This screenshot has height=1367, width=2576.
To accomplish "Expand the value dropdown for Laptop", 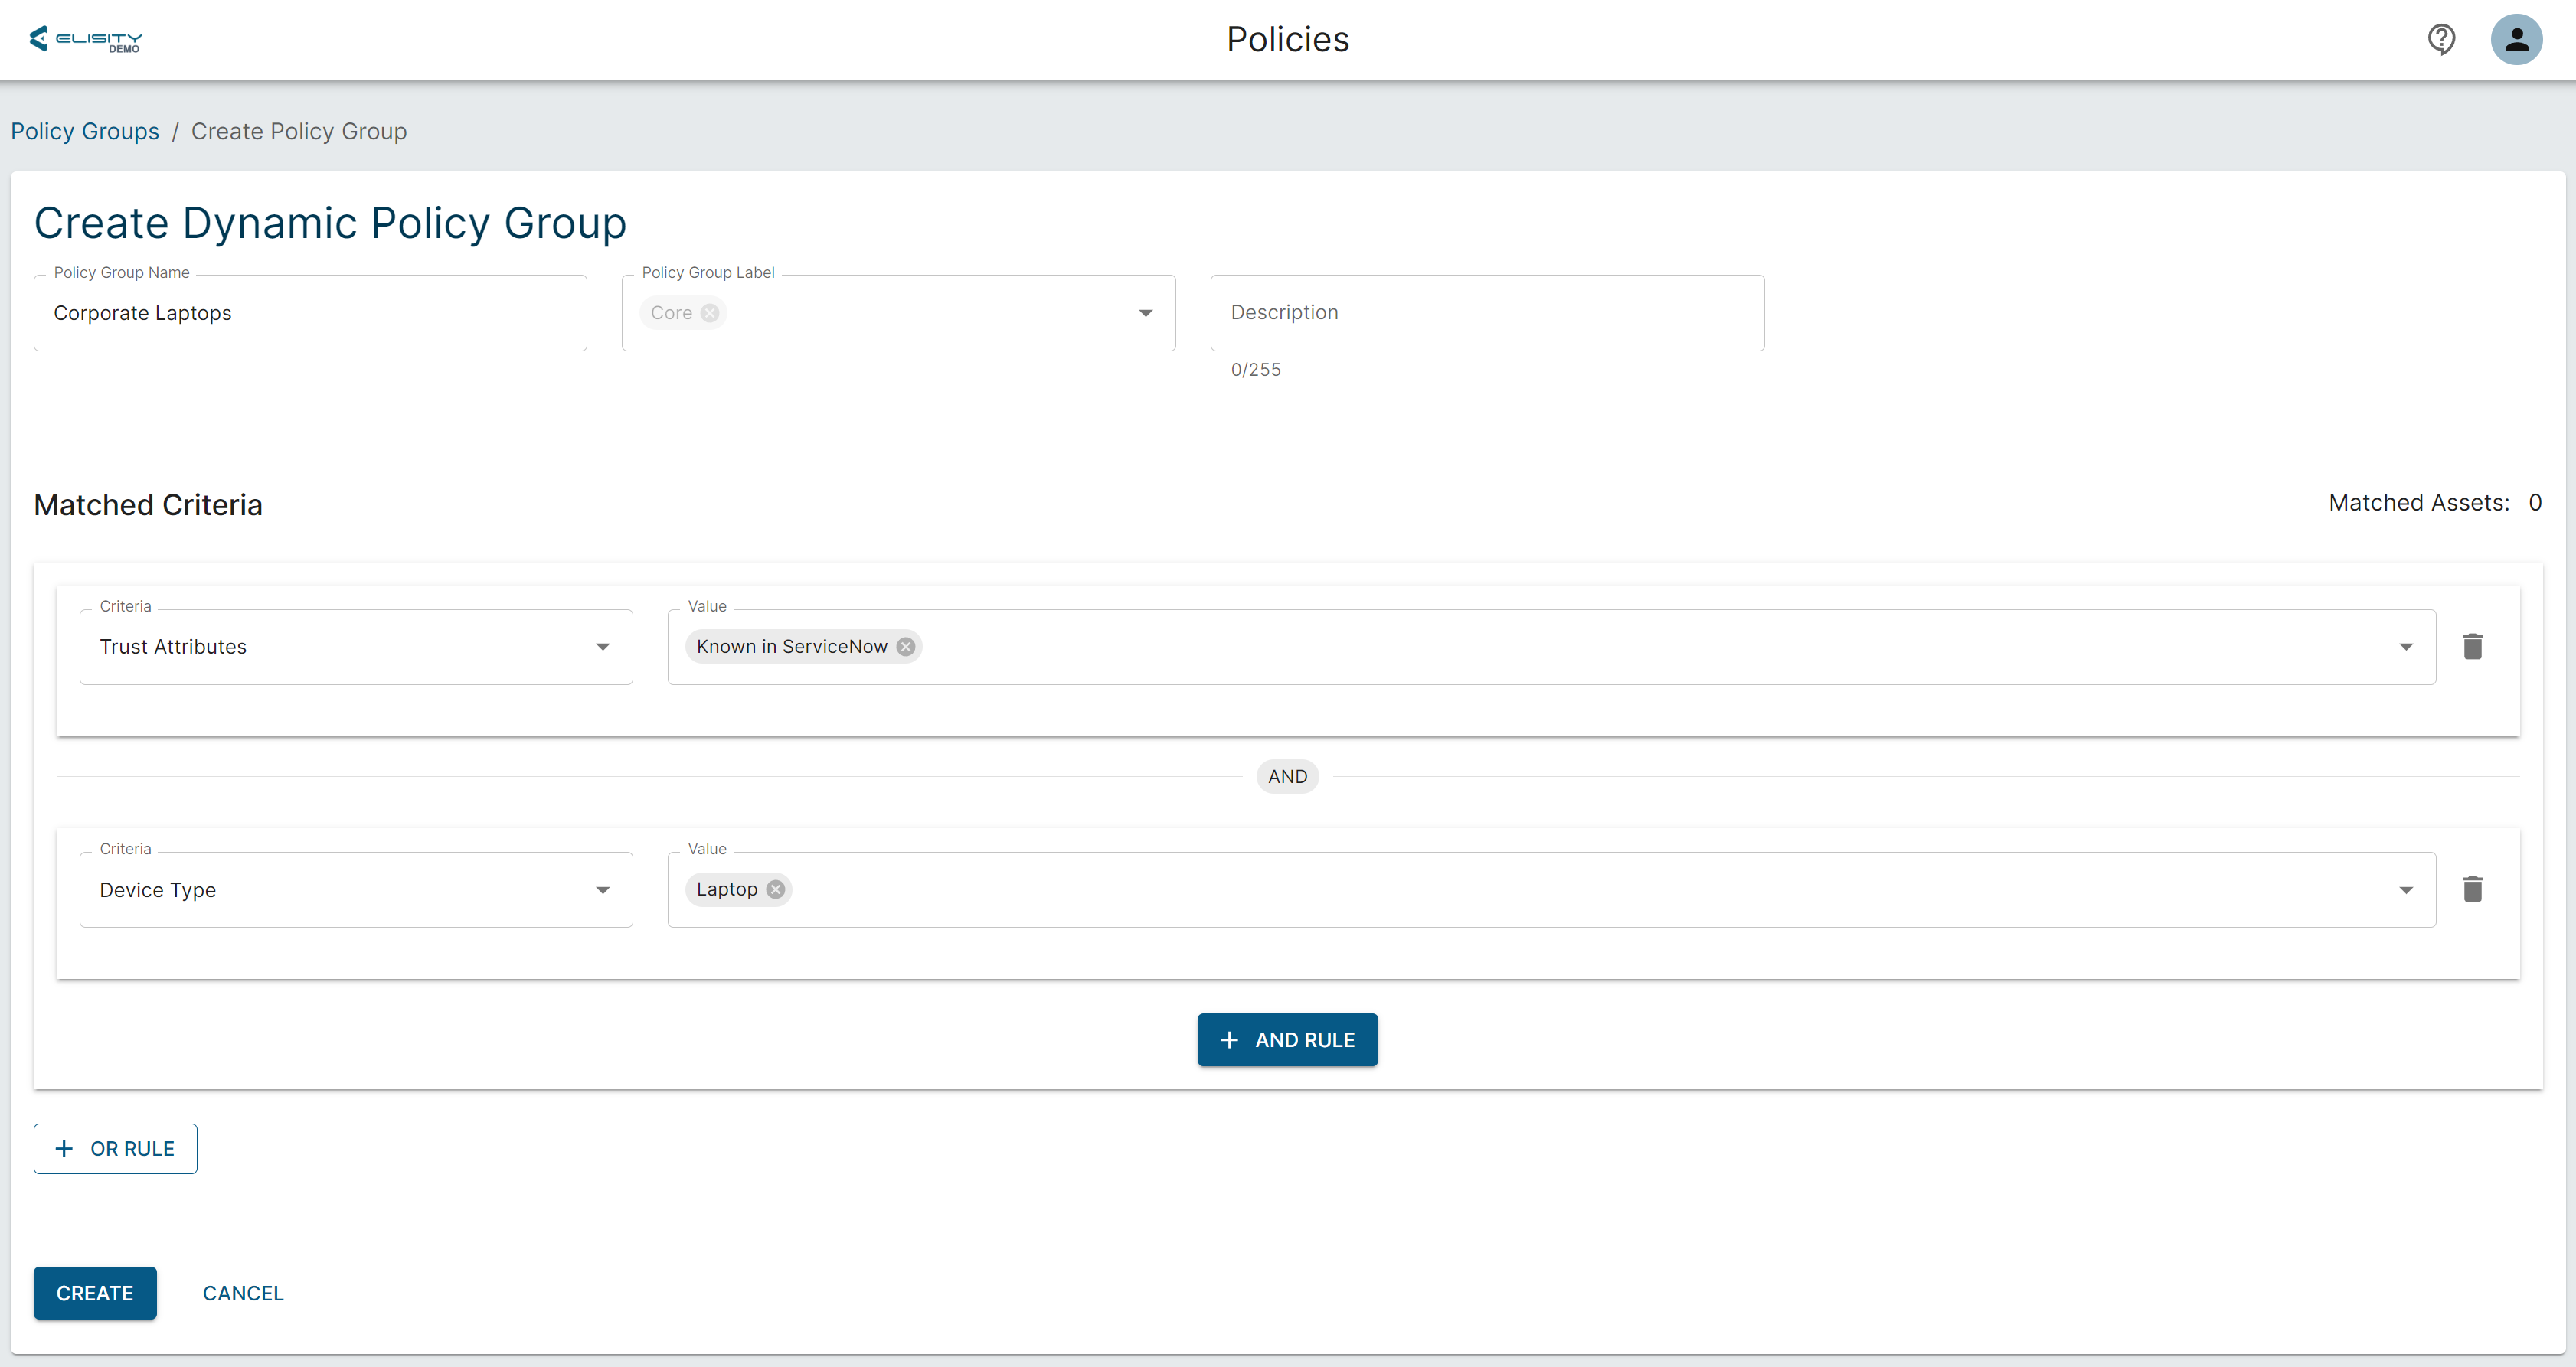I will pos(2405,889).
